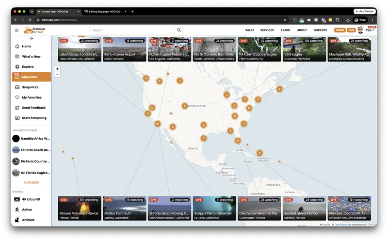Viewport: 388px width, 241px height.
Task: Open the Reno-Tahoe Airport stream card
Action: click(125, 49)
